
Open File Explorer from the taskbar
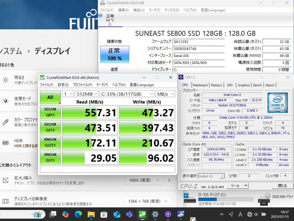(91, 215)
